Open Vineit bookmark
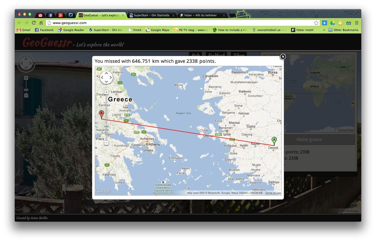Screen dimensions: 376x242 coord(135,30)
